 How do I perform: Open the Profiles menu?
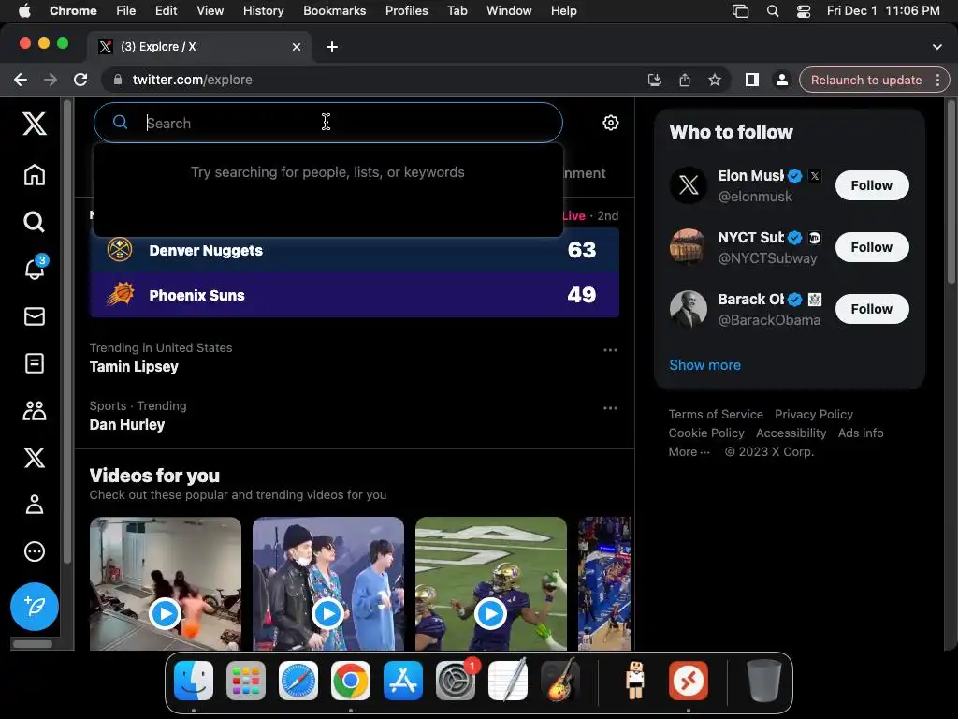coord(406,11)
